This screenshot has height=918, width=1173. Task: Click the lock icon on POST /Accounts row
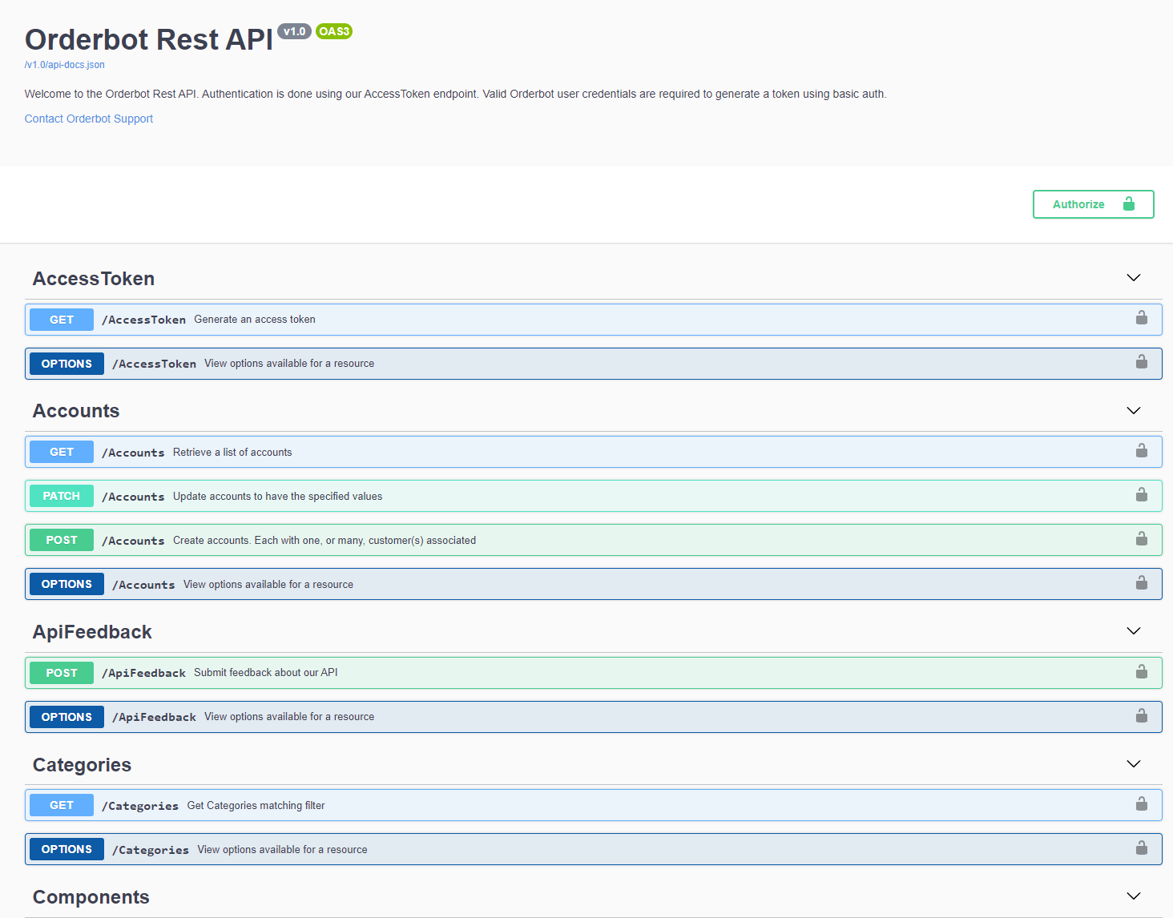[1141, 539]
